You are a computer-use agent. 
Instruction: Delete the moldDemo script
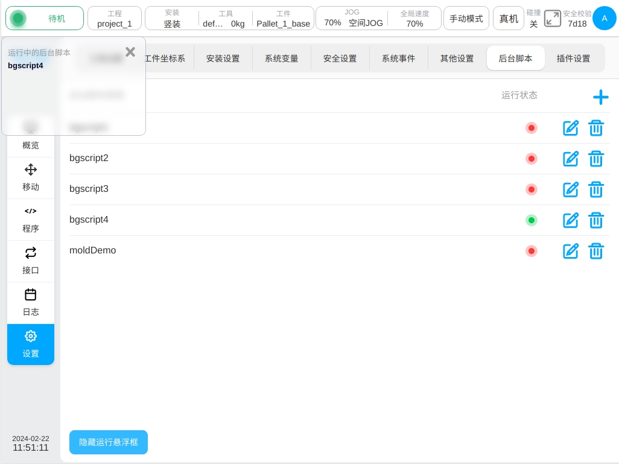[596, 251]
